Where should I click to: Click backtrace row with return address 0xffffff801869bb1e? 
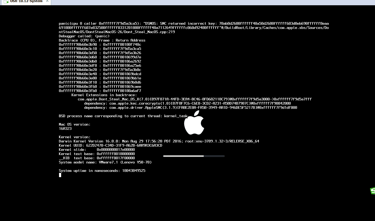click(x=100, y=78)
